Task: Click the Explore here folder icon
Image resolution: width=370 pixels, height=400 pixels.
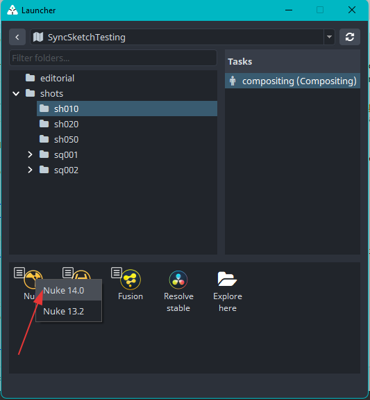Action: click(x=227, y=279)
